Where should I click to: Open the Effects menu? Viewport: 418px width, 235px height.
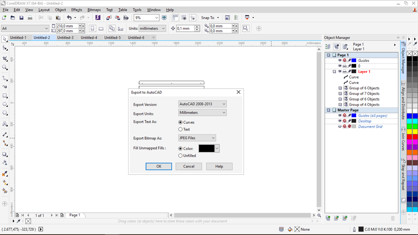76,10
